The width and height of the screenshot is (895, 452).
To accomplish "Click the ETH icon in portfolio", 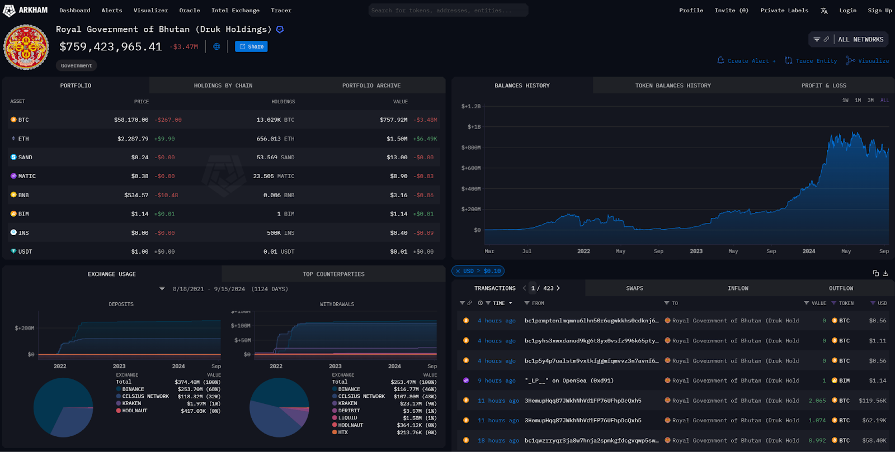I will [13, 139].
